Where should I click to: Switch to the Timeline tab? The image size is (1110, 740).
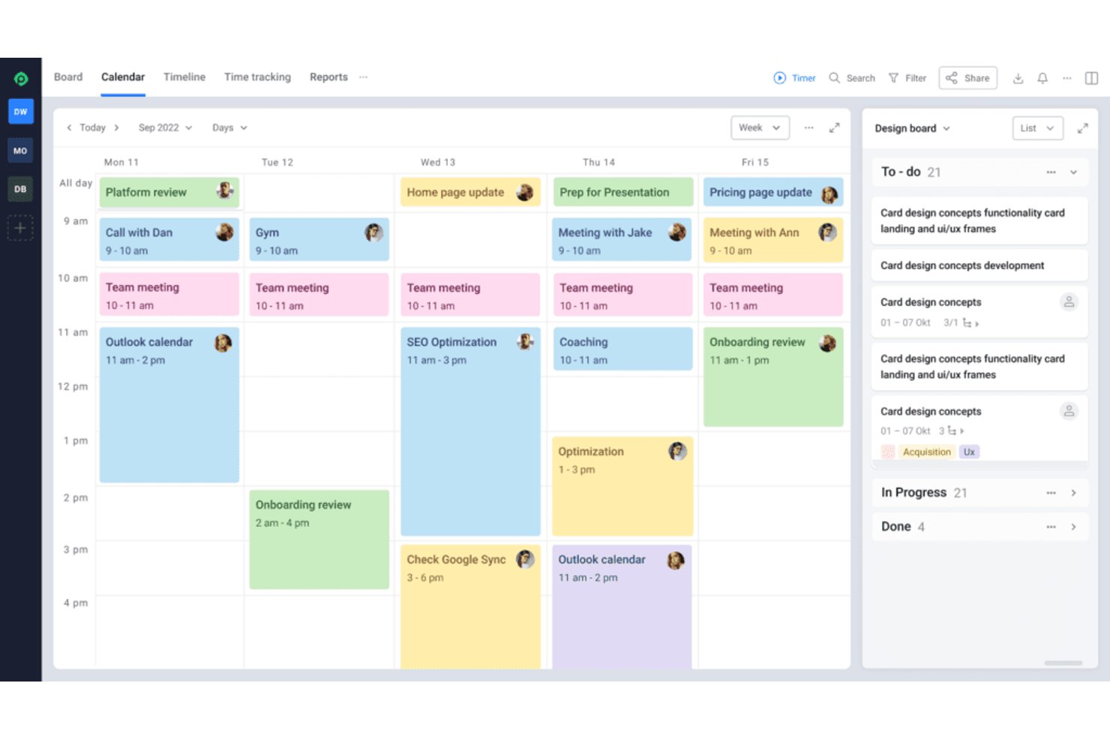click(x=184, y=77)
